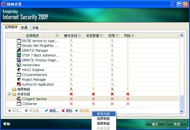Click 权限 red X for CCEServer
190x130 pixels.
click(112, 104)
